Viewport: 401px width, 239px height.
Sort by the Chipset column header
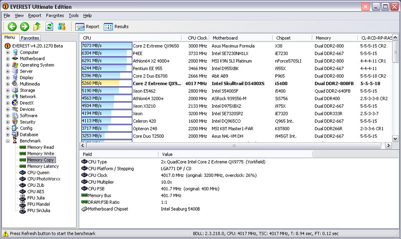click(x=292, y=38)
